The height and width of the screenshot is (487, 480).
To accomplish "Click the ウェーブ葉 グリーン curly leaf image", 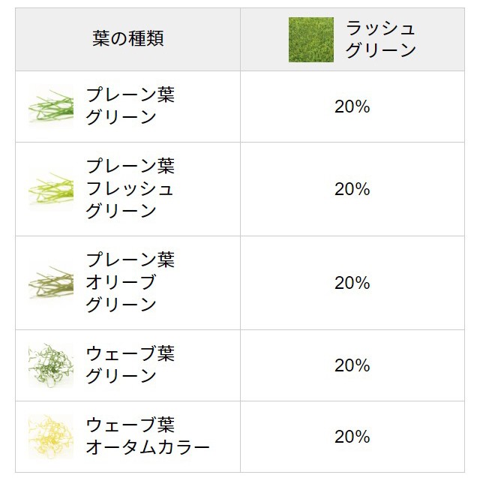I will (51, 365).
